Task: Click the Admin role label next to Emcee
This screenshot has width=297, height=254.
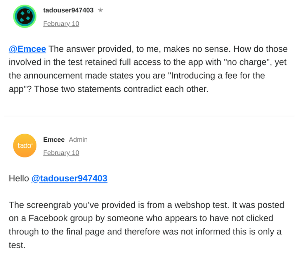Action: (x=78, y=140)
